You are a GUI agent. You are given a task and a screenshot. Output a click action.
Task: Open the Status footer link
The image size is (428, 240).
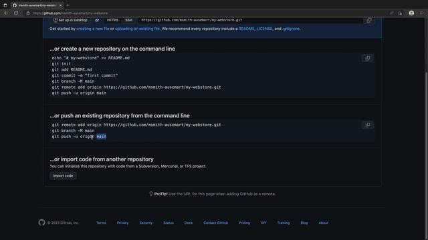tap(169, 223)
